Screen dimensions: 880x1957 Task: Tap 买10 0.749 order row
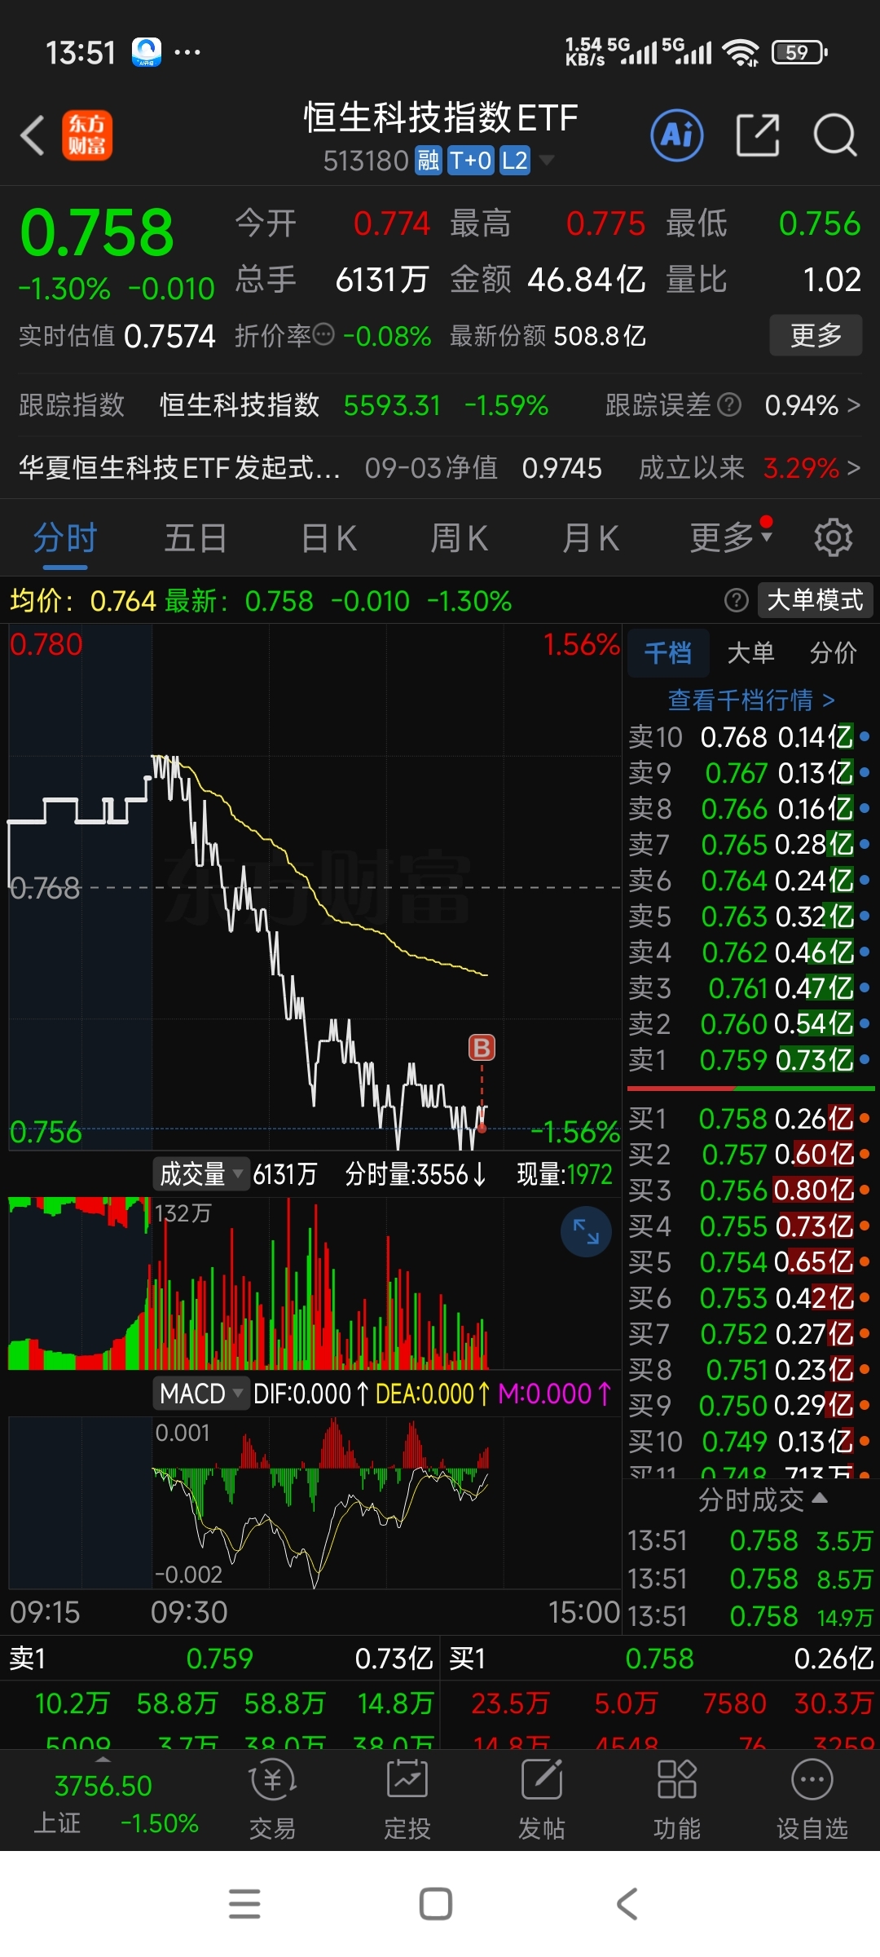(750, 1441)
